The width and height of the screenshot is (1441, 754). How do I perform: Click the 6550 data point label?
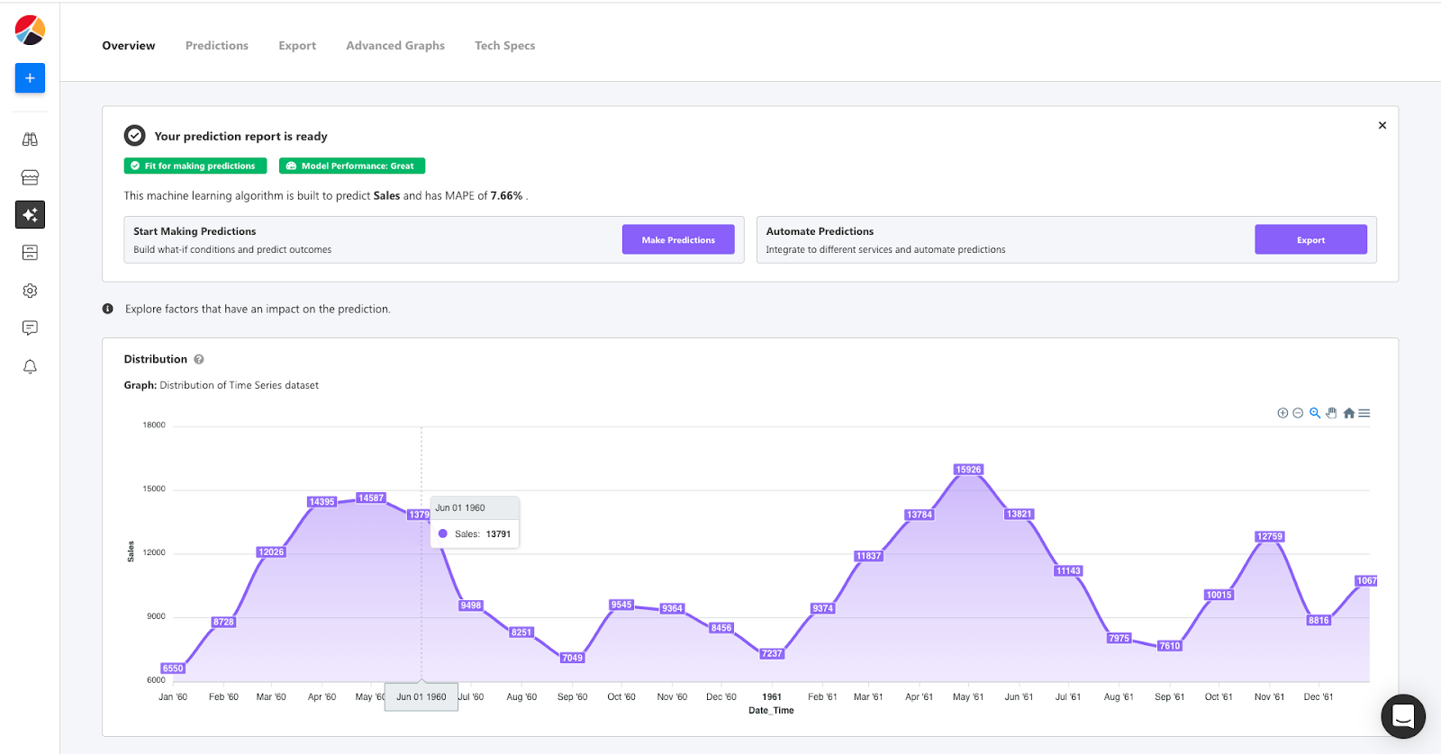173,669
